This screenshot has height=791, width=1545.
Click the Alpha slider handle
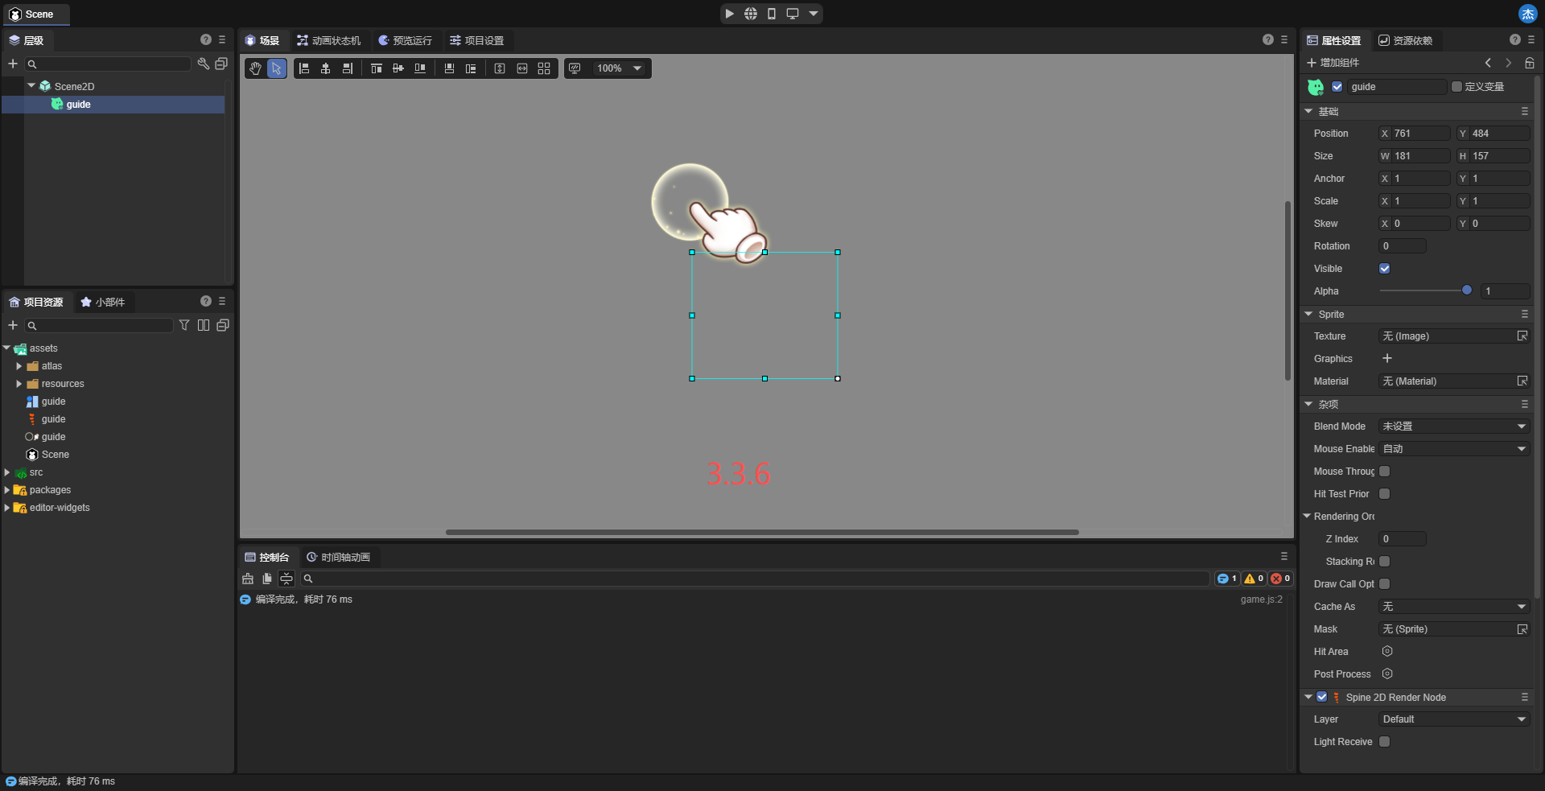[1466, 290]
